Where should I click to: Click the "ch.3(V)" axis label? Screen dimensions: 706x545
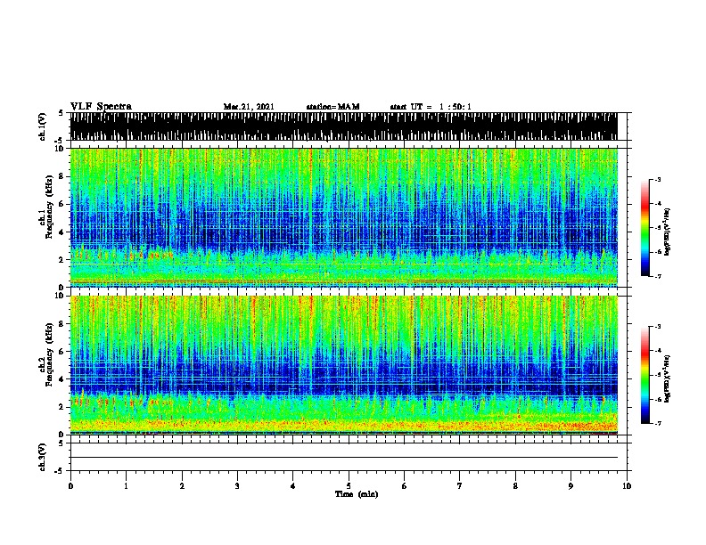43,457
